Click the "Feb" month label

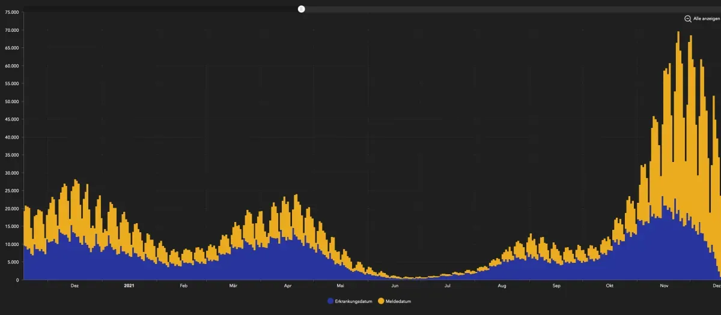[184, 286]
